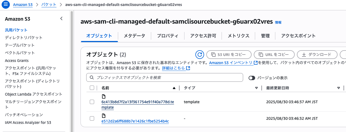Check the select-all checkbox in the table header

tap(92, 88)
